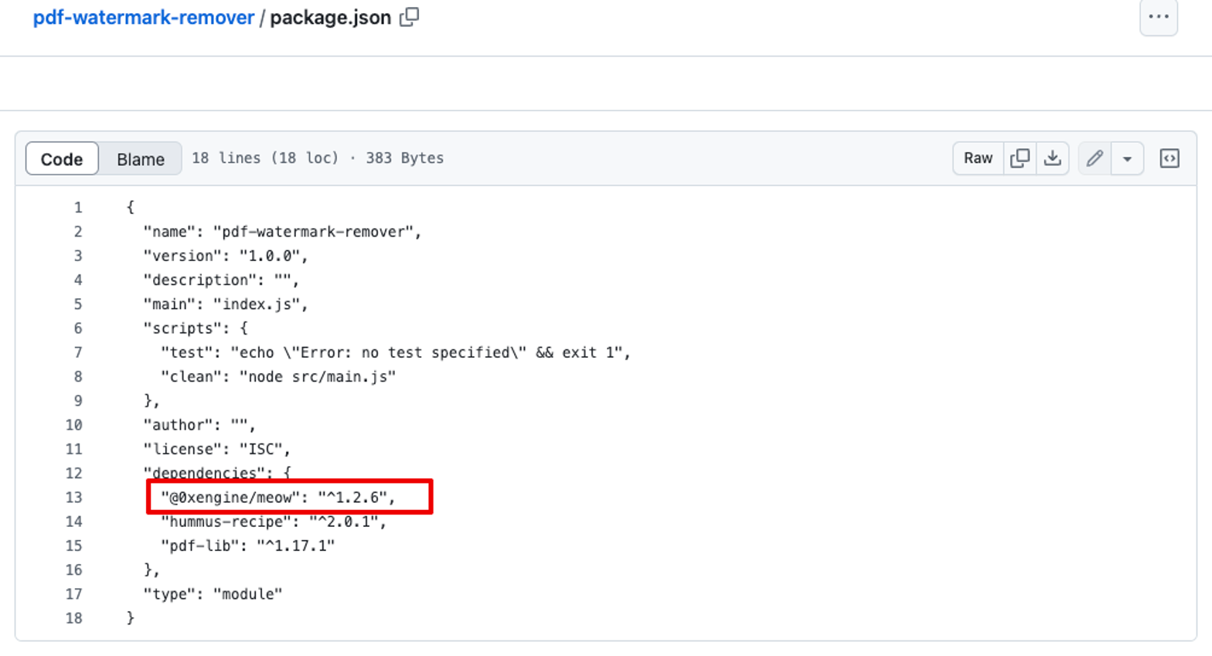Screen dimensions: 1212x656
Task: Expand the edit options dropdown caret
Action: [1127, 158]
